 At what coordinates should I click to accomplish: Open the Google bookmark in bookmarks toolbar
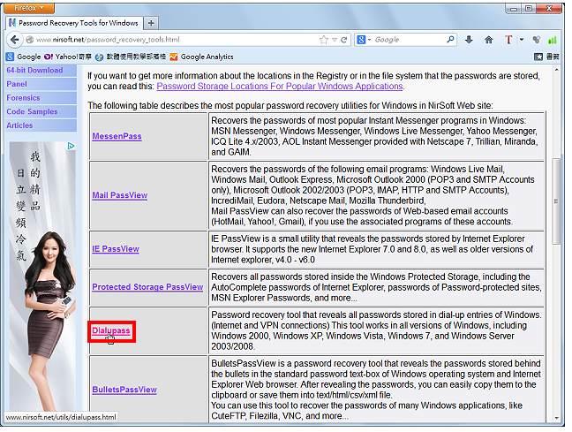click(x=23, y=57)
